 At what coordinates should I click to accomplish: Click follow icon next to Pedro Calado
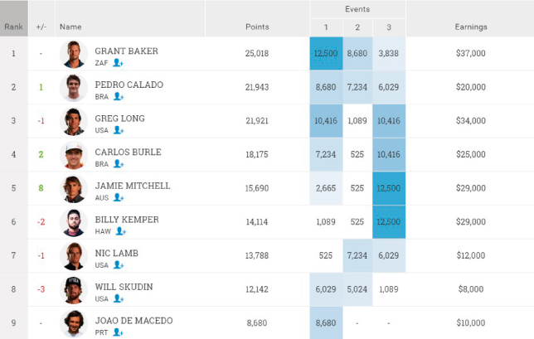[x=119, y=96]
